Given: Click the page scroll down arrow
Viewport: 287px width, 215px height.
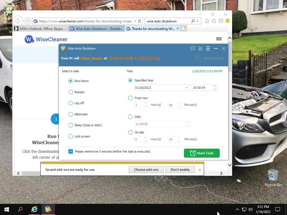Looking at the screenshot, I should (230, 165).
